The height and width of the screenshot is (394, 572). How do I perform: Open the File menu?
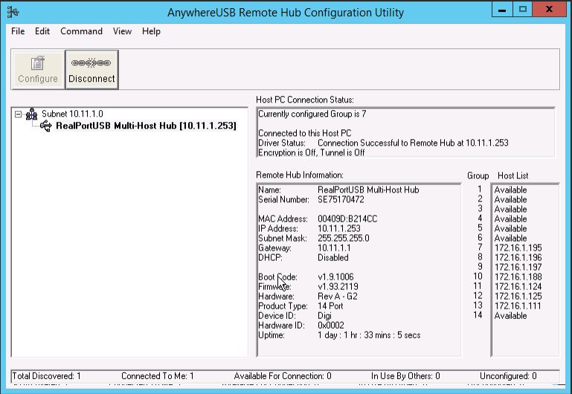coord(18,31)
